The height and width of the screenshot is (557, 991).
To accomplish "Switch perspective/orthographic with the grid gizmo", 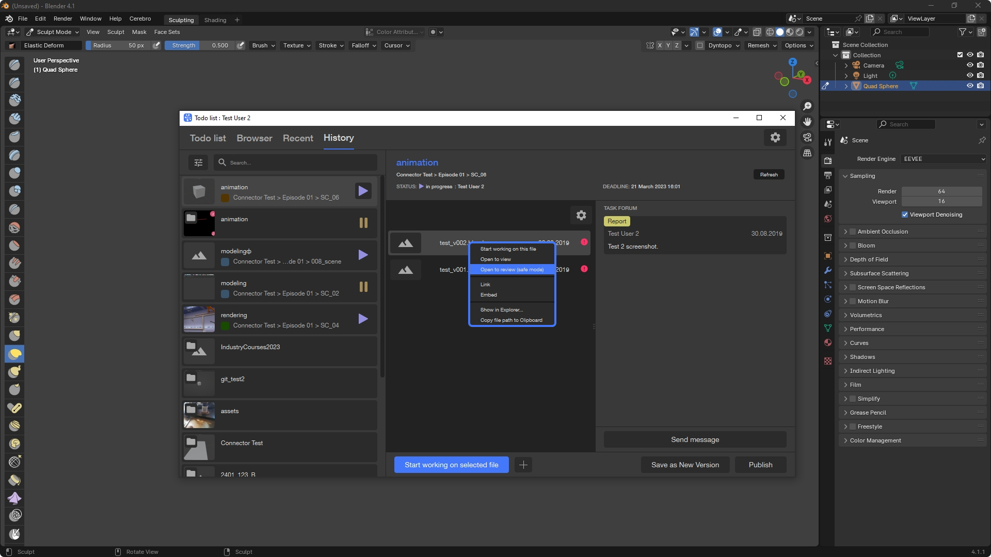I will coord(807,153).
